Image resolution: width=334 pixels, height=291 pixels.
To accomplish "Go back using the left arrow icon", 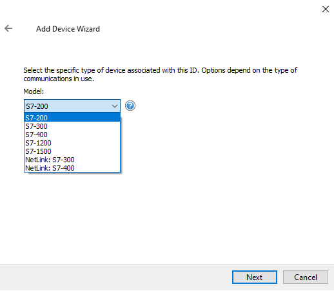I will pyautogui.click(x=8, y=28).
